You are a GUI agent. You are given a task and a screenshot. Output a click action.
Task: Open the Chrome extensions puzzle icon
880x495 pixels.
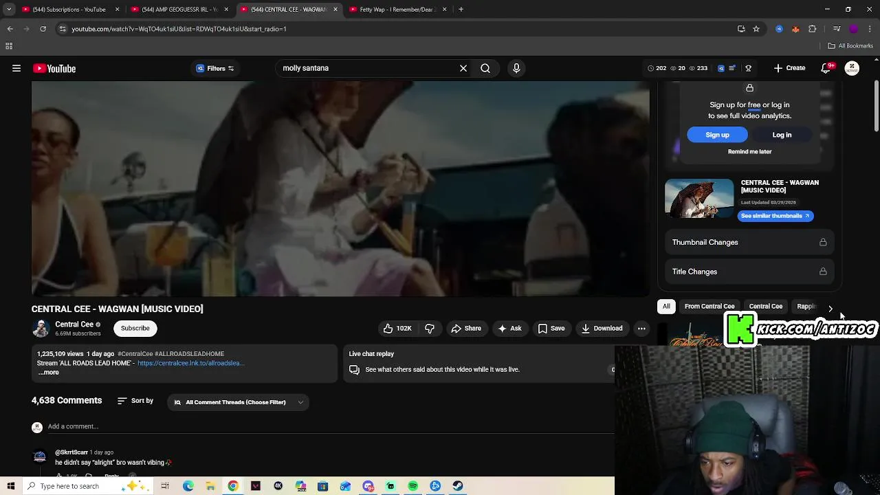pos(813,29)
